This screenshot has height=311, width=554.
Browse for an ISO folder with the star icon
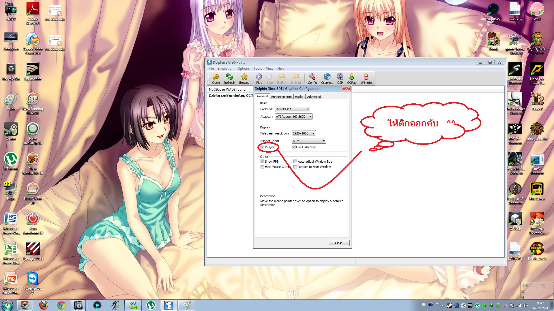244,79
